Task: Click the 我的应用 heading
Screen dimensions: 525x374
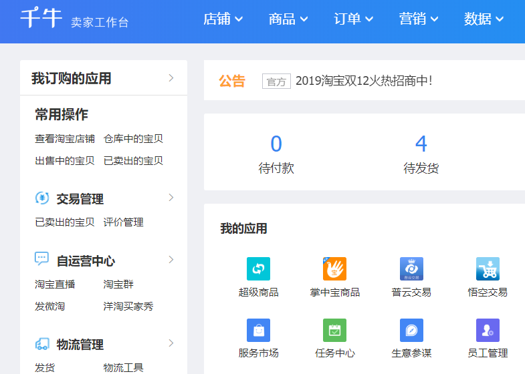Action: coord(243,229)
